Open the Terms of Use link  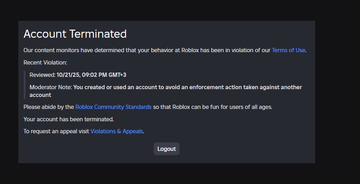tap(288, 50)
